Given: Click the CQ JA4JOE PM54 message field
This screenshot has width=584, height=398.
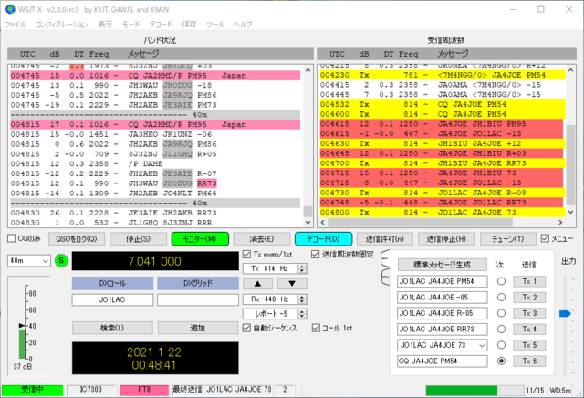Looking at the screenshot, I should [442, 361].
